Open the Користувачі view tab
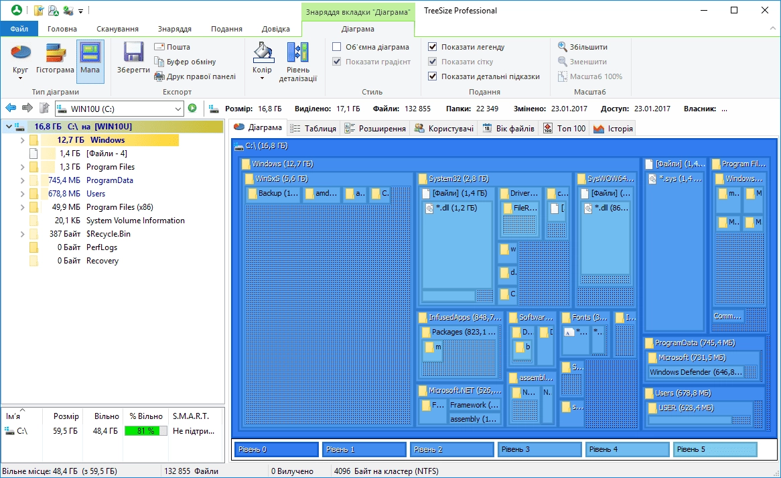This screenshot has height=478, width=781. 444,129
